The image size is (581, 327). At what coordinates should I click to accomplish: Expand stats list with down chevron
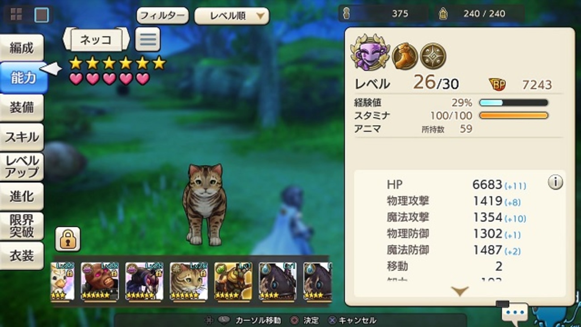point(459,291)
